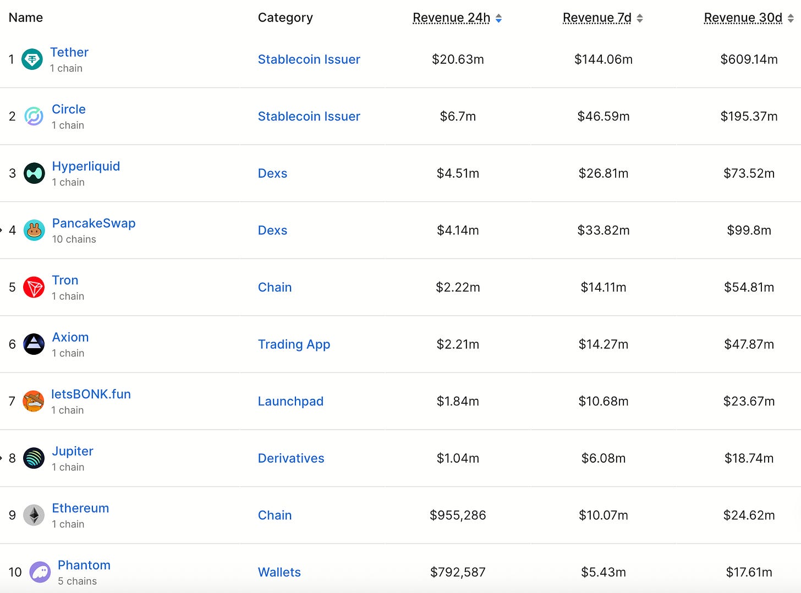801x593 pixels.
Task: Open the Tether protocol link
Action: coord(69,52)
